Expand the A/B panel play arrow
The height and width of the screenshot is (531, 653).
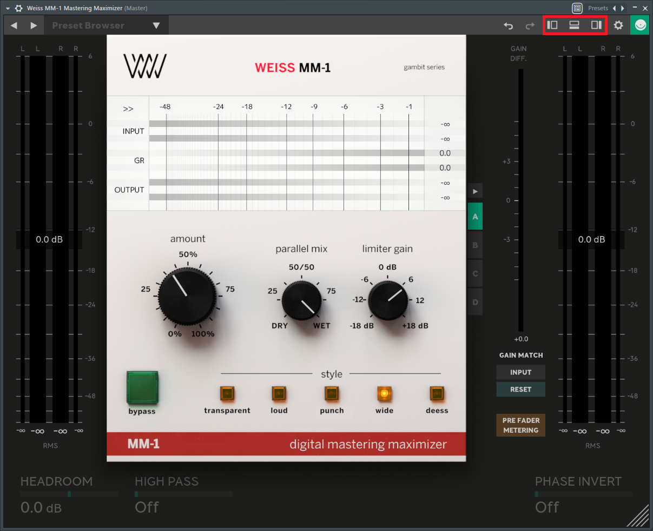476,191
